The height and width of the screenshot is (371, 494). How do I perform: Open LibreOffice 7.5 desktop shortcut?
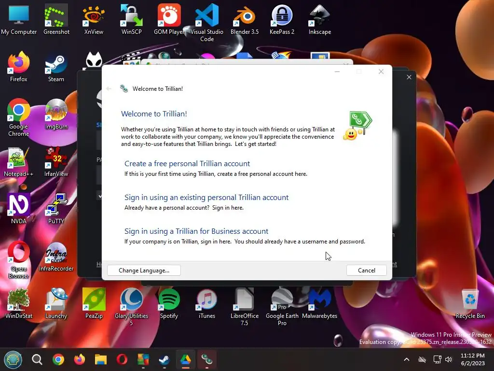[245, 307]
